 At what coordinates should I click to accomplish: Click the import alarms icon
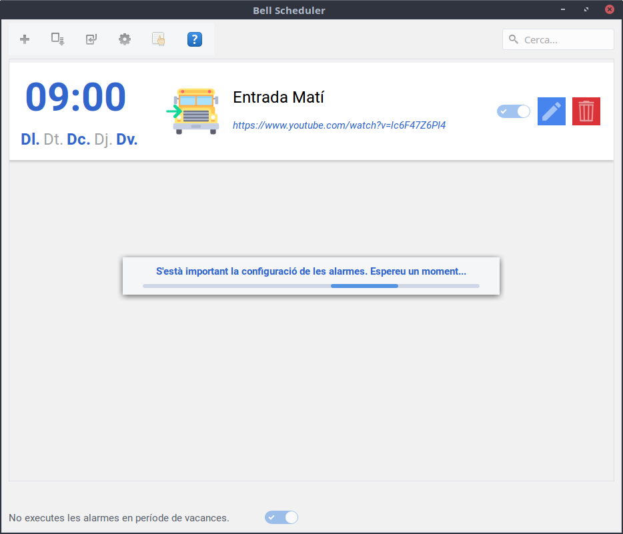click(x=91, y=39)
